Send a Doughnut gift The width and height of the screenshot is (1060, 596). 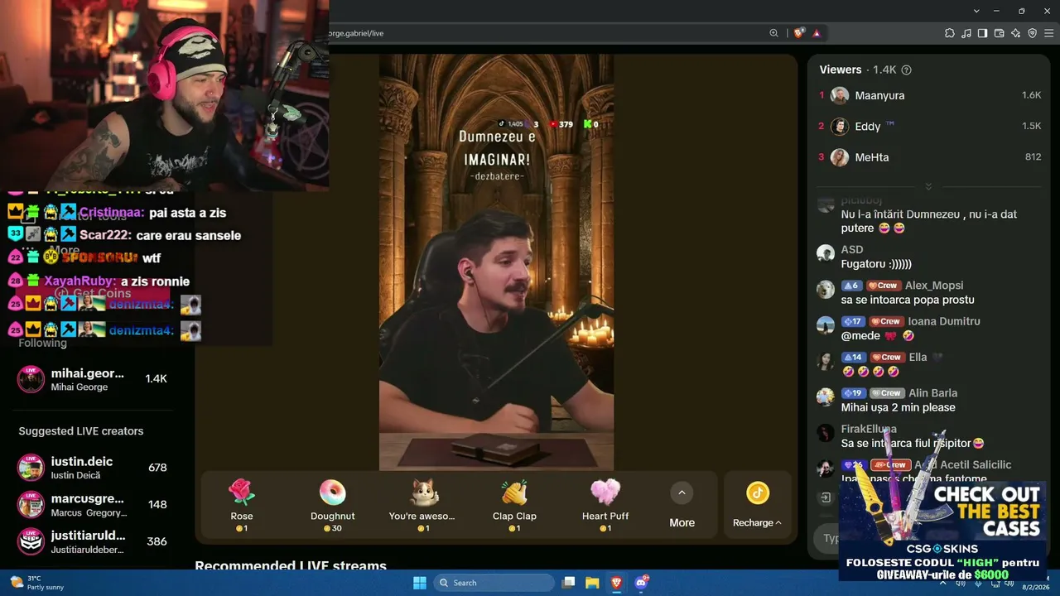[x=333, y=505]
